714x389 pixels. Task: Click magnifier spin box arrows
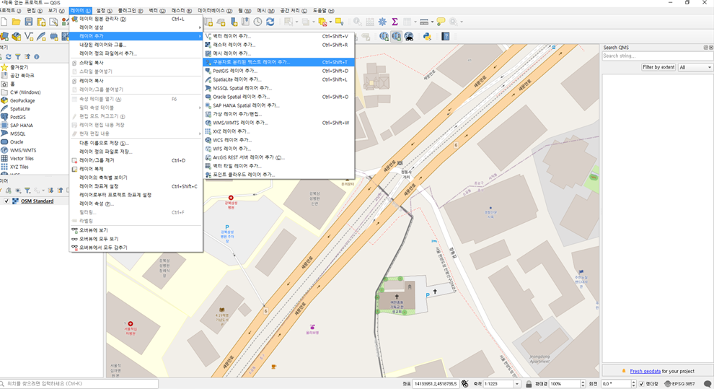(582, 384)
